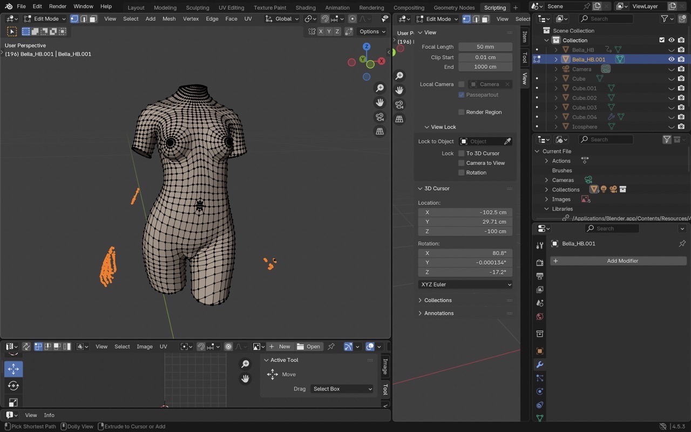This screenshot has height=432, width=691.
Task: Toggle camera view icon in viewport
Action: click(x=380, y=117)
